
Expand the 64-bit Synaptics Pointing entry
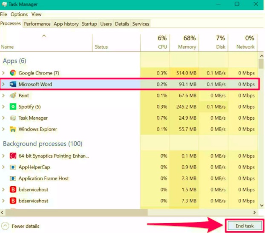pos(3,155)
